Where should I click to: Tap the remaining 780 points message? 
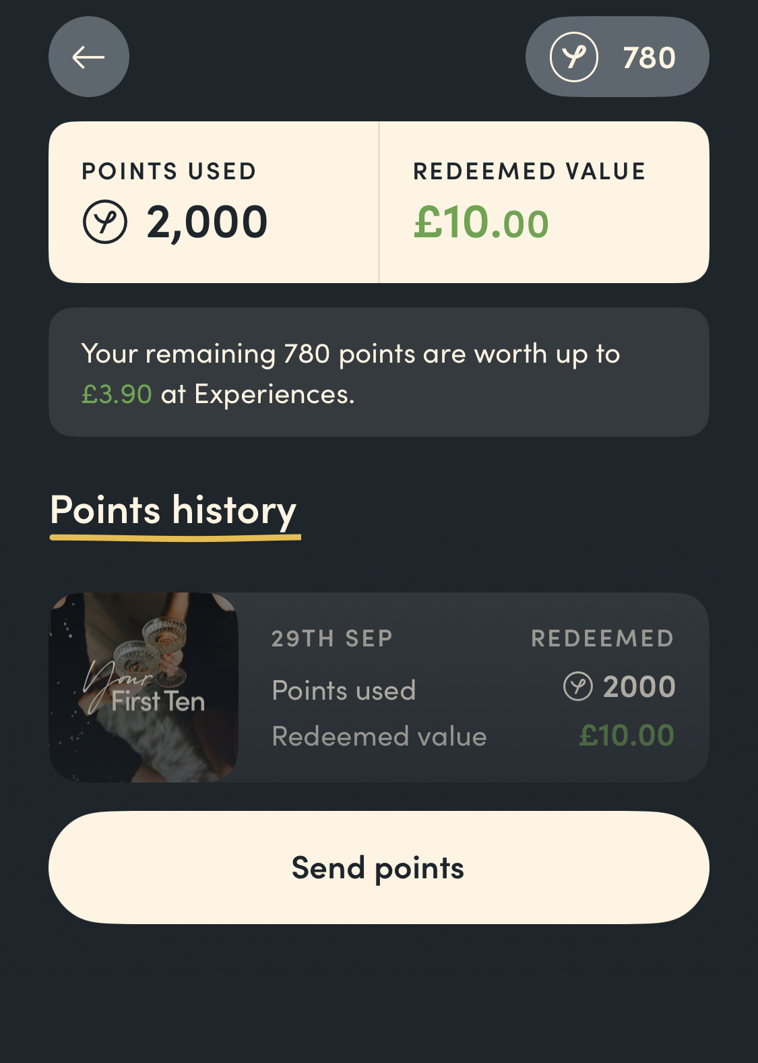[x=350, y=354]
